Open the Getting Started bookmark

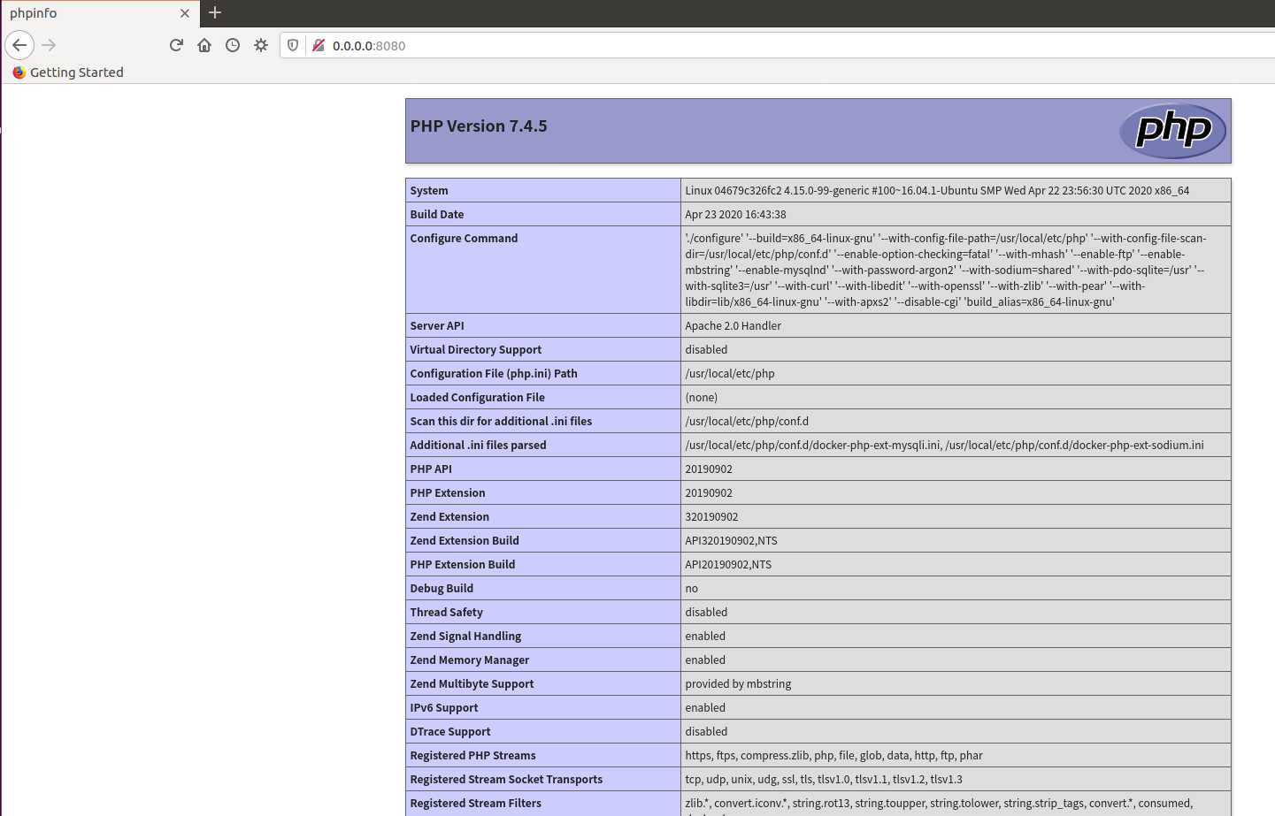coord(68,72)
